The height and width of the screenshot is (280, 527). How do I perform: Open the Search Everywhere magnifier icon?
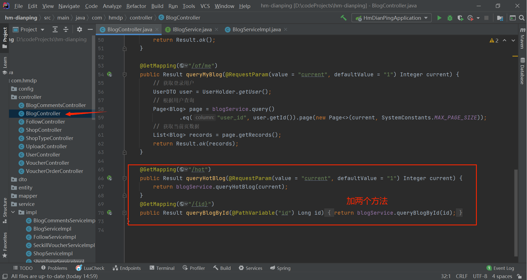pos(522,18)
